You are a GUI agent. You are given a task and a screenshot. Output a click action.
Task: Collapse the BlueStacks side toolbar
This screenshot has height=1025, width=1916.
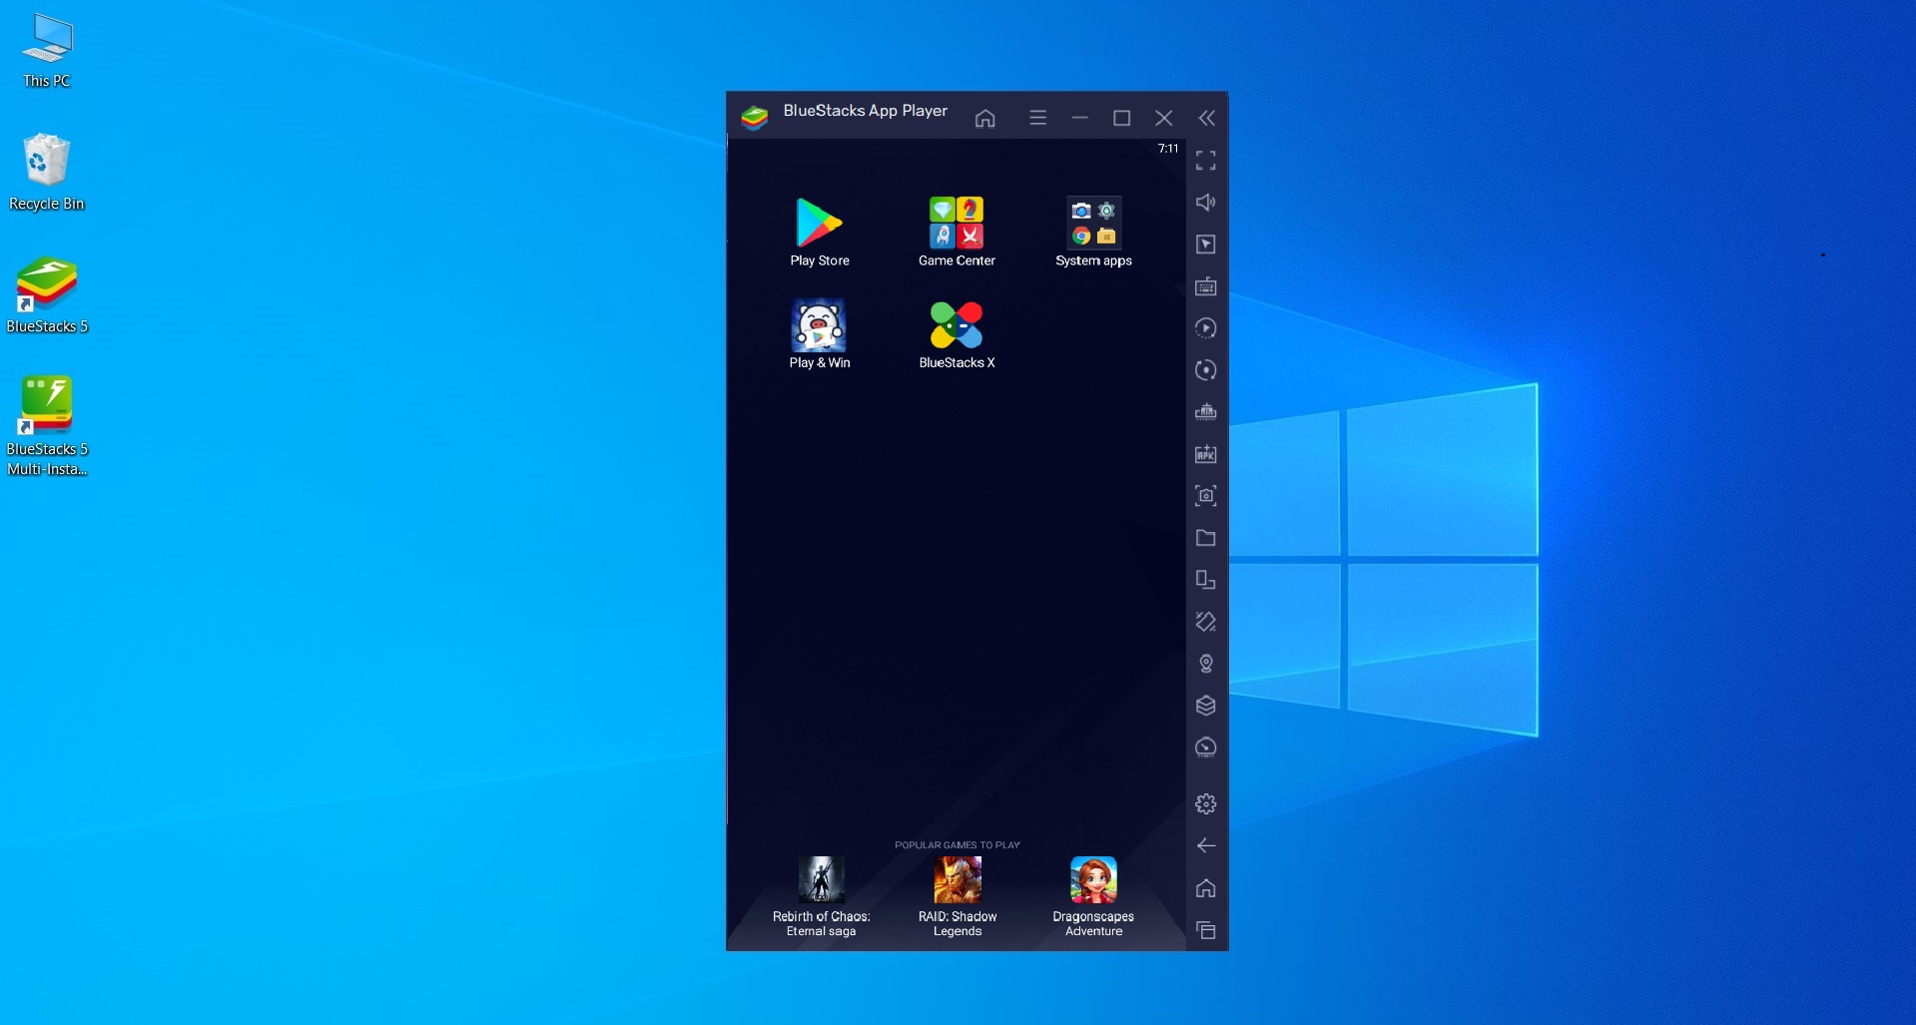coord(1206,118)
